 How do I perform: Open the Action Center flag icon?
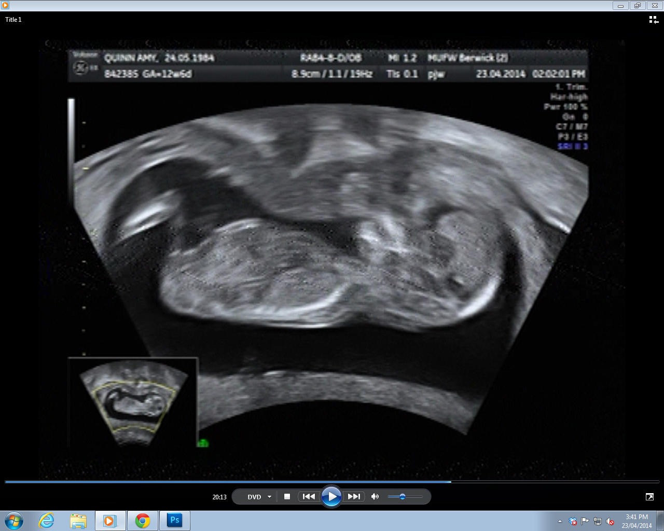585,521
